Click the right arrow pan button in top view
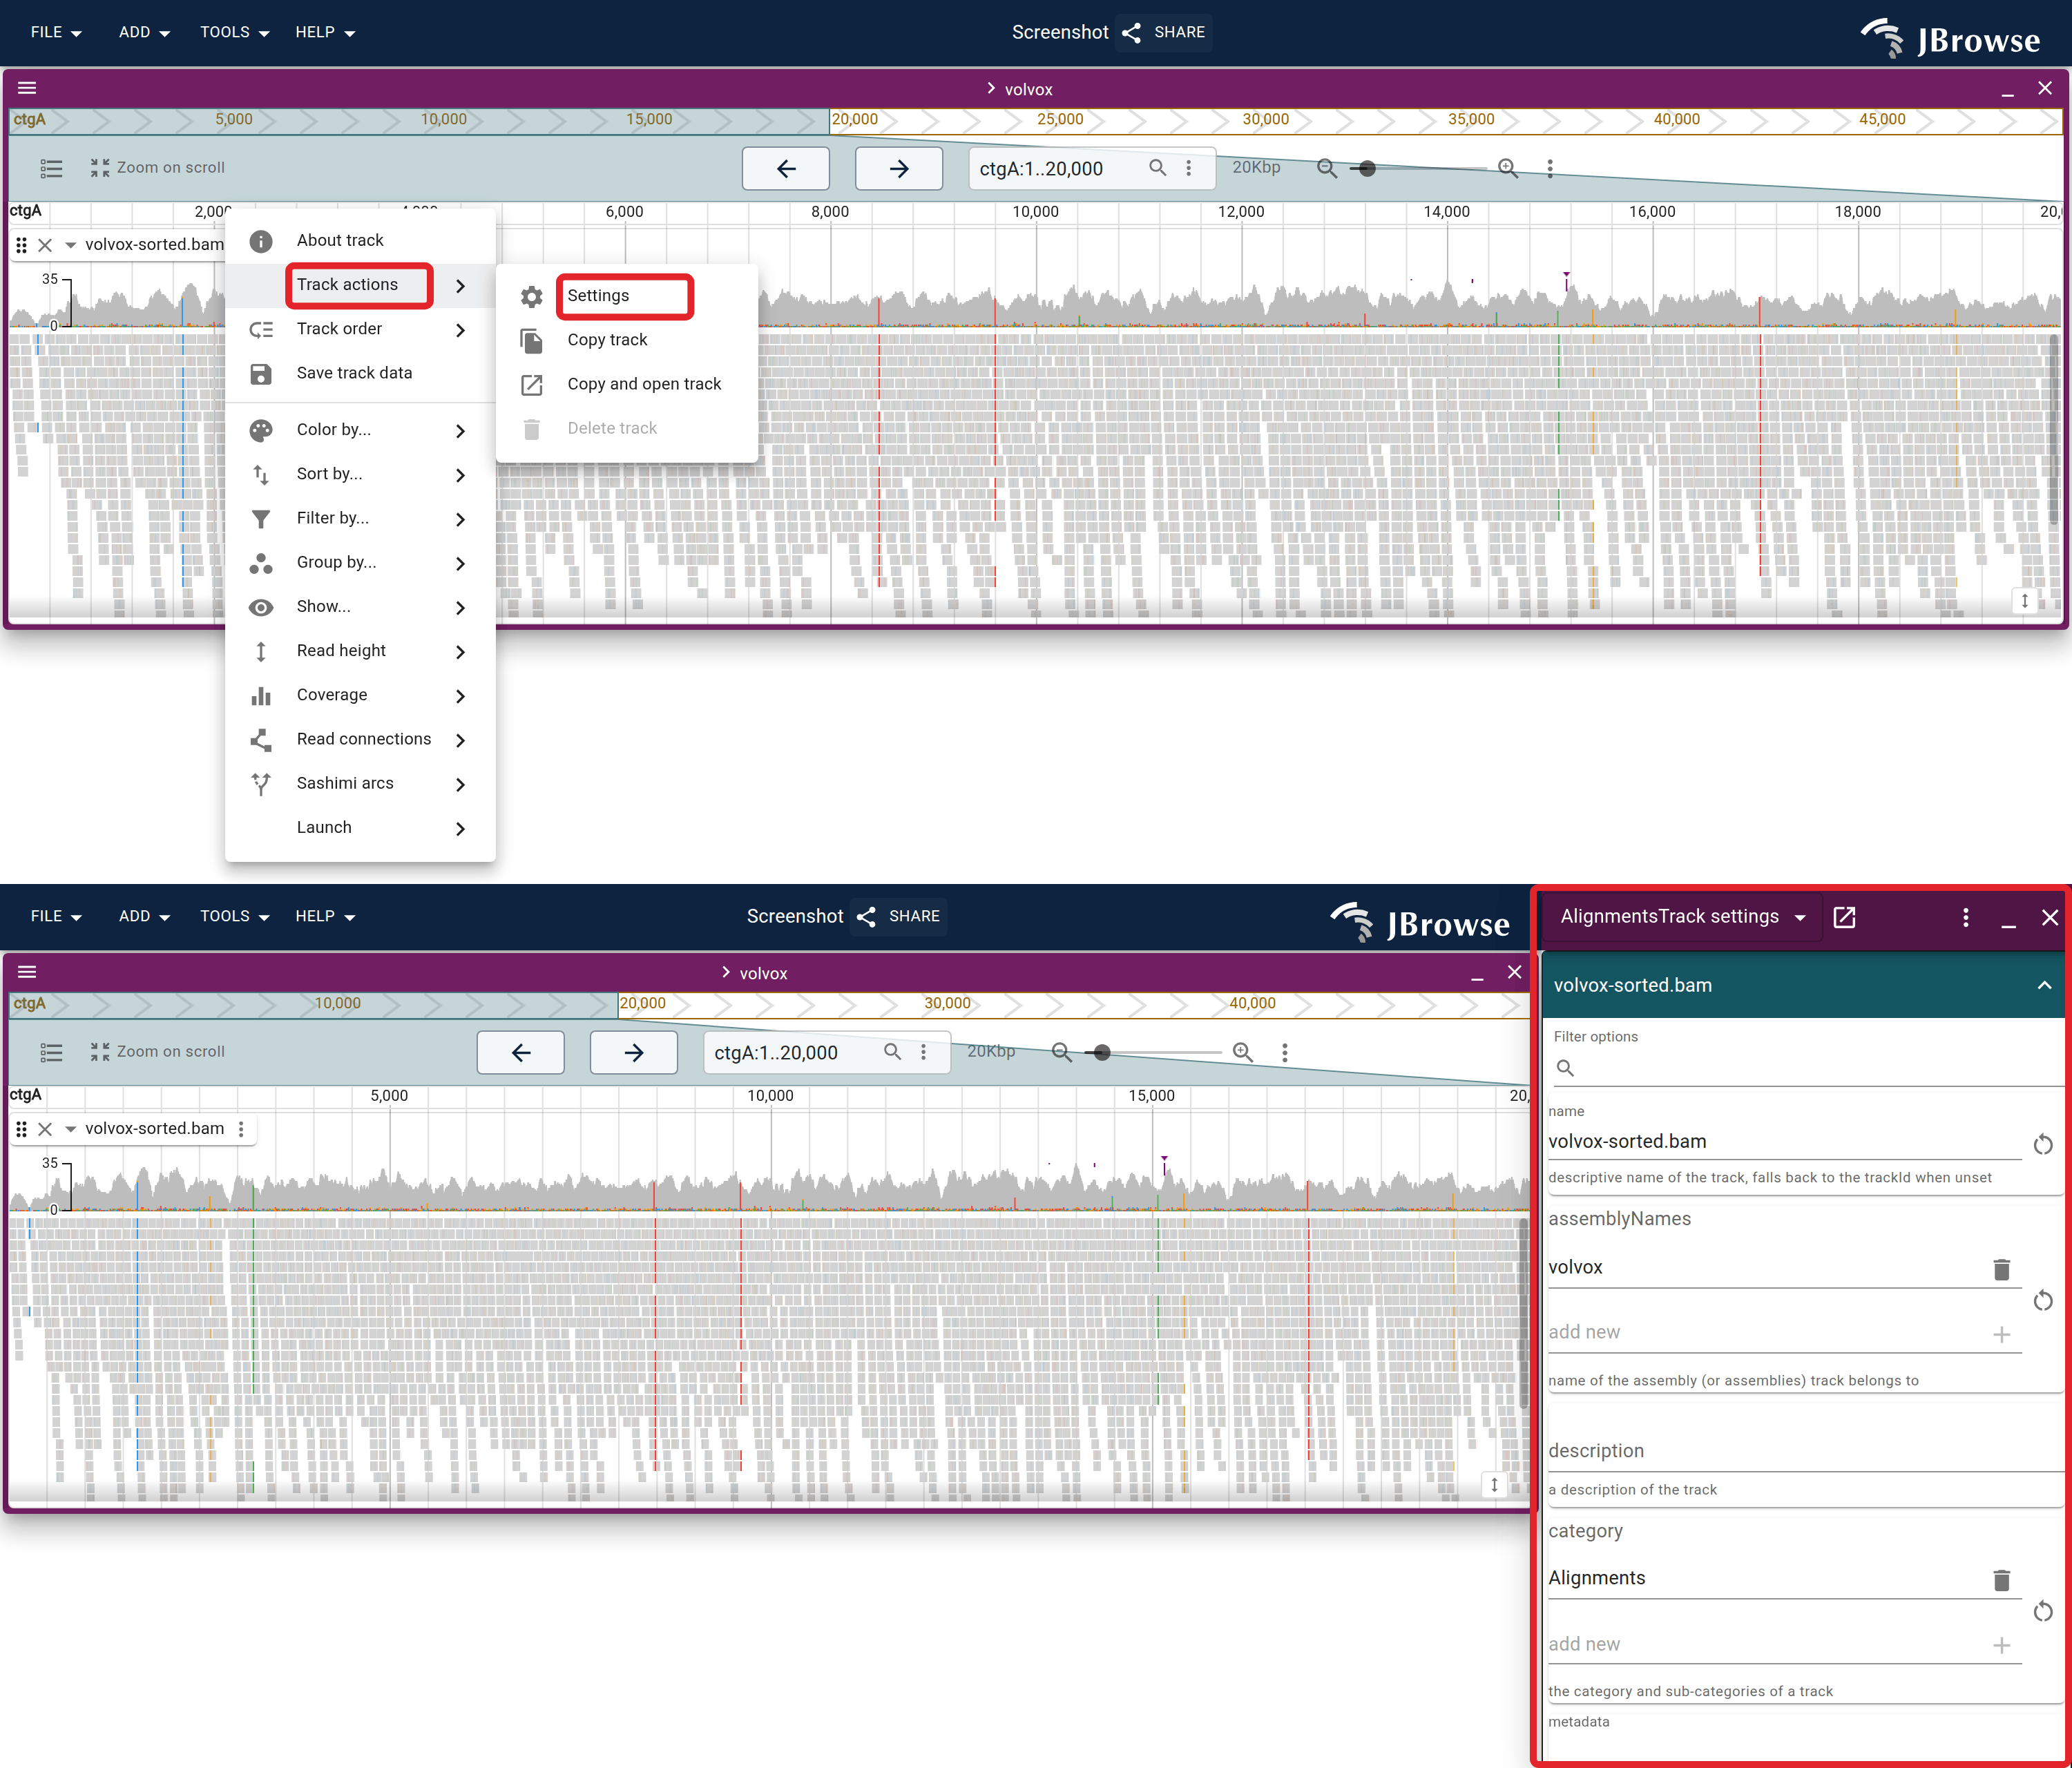This screenshot has width=2072, height=1768. 899,168
